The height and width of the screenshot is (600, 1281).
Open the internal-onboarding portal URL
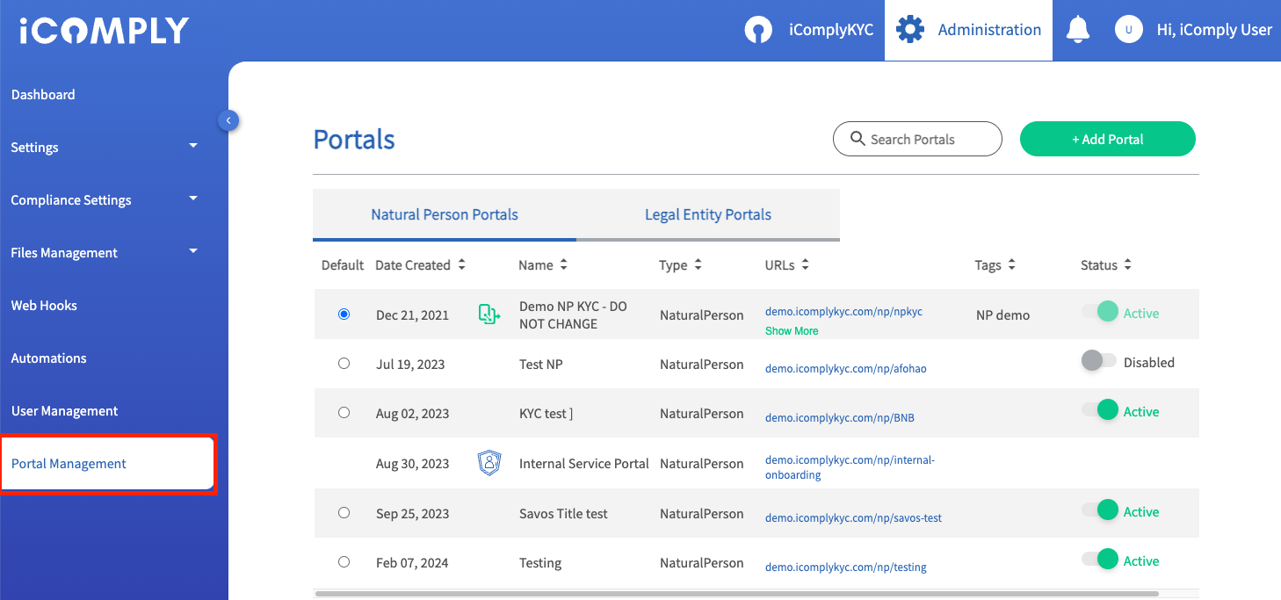click(850, 467)
